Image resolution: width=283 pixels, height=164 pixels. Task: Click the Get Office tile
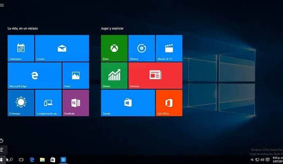coord(169,103)
